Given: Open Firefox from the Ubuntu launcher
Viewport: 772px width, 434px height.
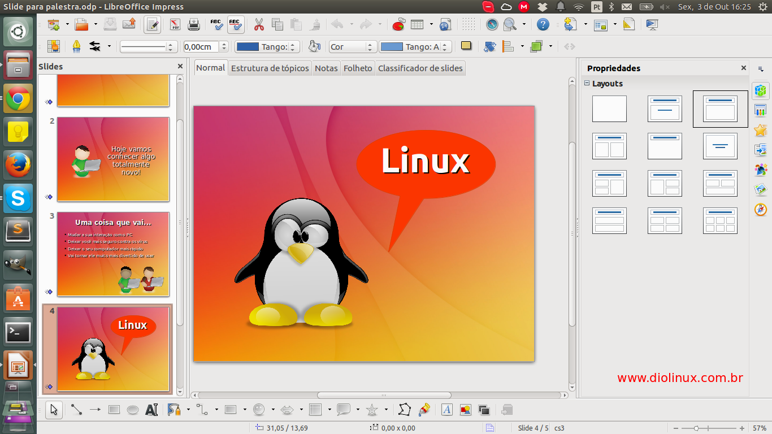Looking at the screenshot, I should click(18, 165).
